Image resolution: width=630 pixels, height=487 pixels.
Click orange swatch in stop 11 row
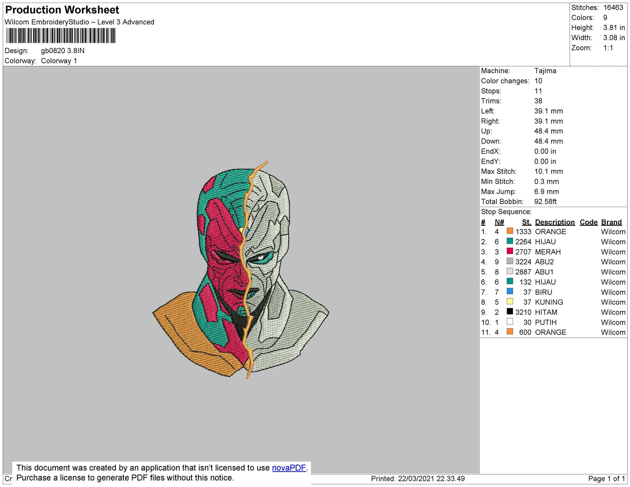(x=510, y=331)
